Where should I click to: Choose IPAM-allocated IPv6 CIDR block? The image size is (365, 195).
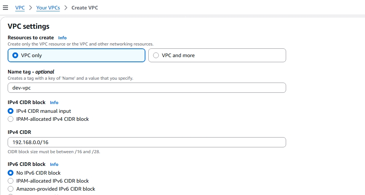[11, 181]
